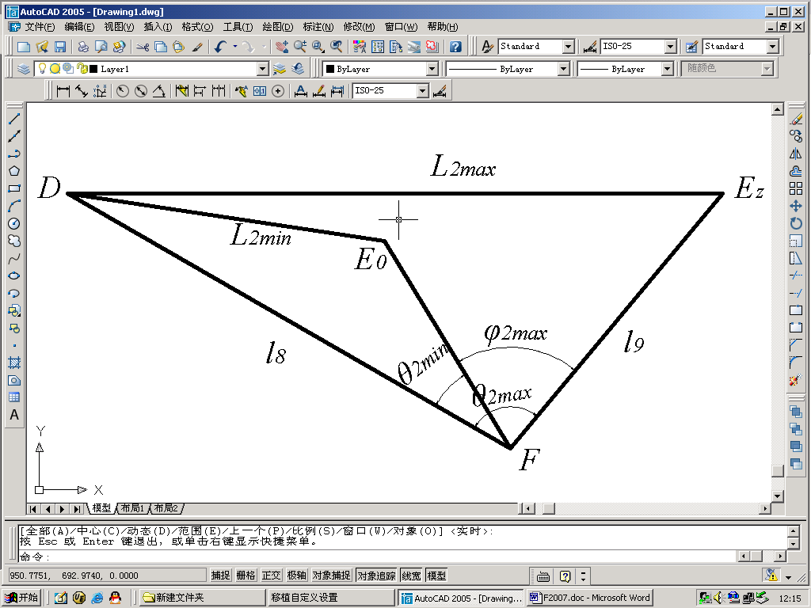This screenshot has height=608, width=811.
Task: Toggle 对象捕捉 object snap button
Action: pos(331,576)
